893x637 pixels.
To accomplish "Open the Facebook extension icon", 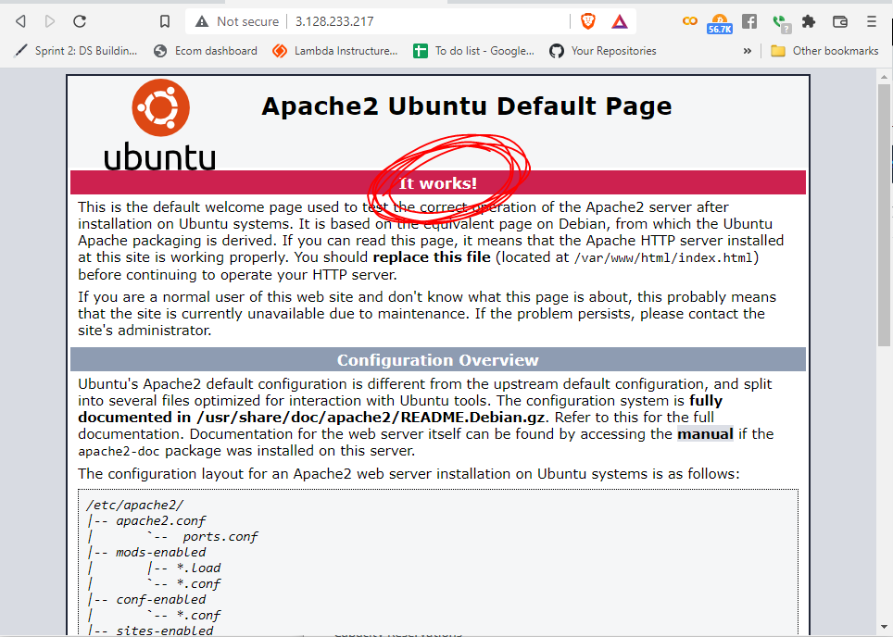I will coord(749,21).
